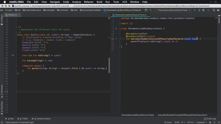Click override gutter icon beside toString
Viewport: 221px width, 124px height.
tap(13, 55)
